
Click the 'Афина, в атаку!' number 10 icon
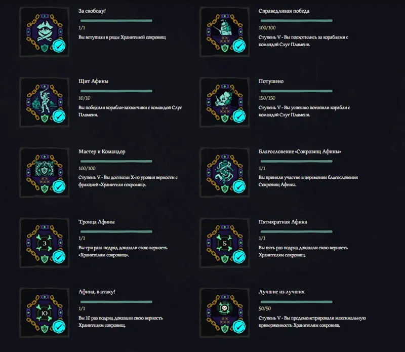[45, 312]
